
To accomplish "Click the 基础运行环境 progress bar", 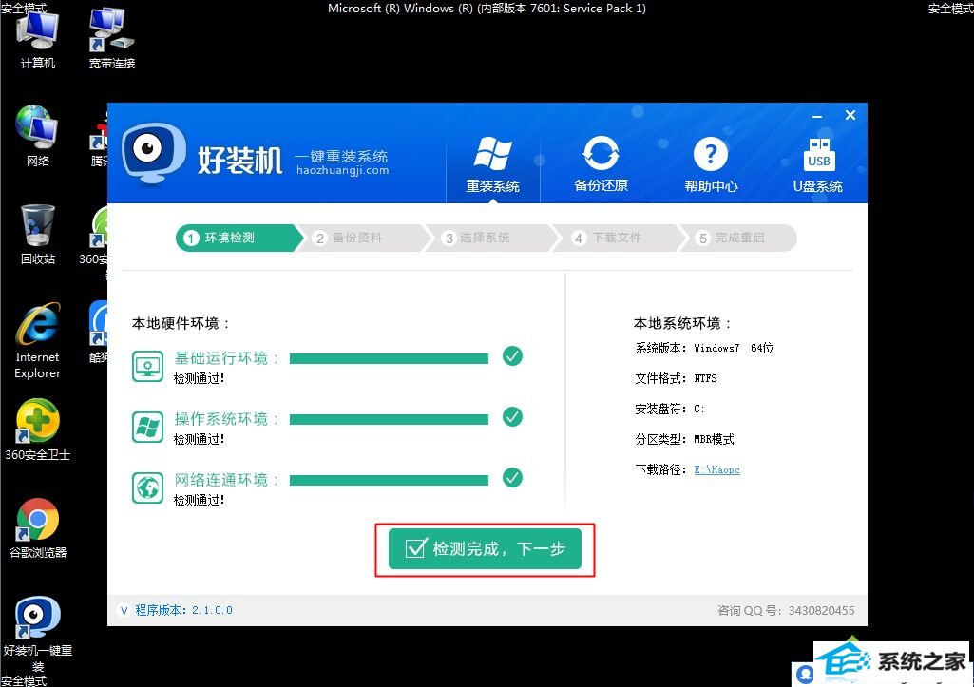I will tap(389, 358).
